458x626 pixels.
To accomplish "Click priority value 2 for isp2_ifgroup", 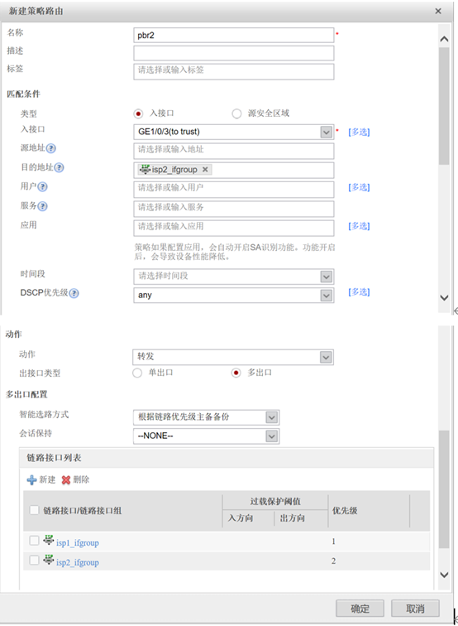I will click(x=334, y=561).
